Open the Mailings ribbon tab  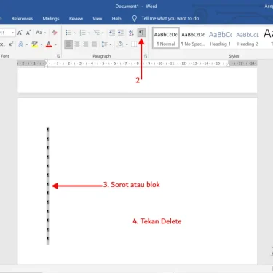coord(51,19)
